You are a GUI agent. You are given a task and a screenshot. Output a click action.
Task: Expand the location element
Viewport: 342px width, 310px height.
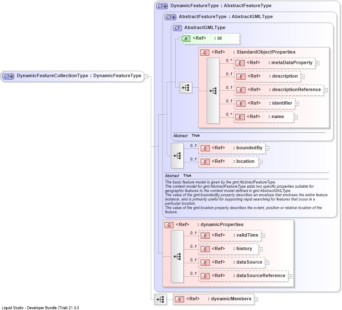tap(261, 162)
